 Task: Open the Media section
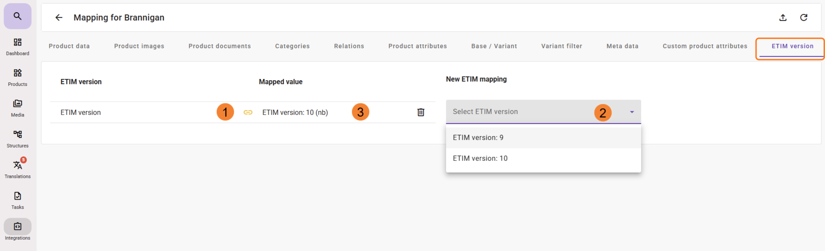click(18, 108)
